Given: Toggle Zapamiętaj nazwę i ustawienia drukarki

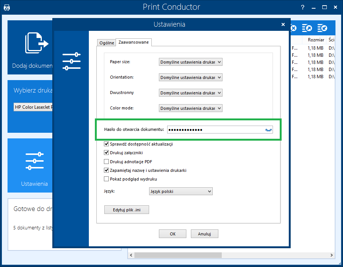Looking at the screenshot, I should pyautogui.click(x=106, y=170).
